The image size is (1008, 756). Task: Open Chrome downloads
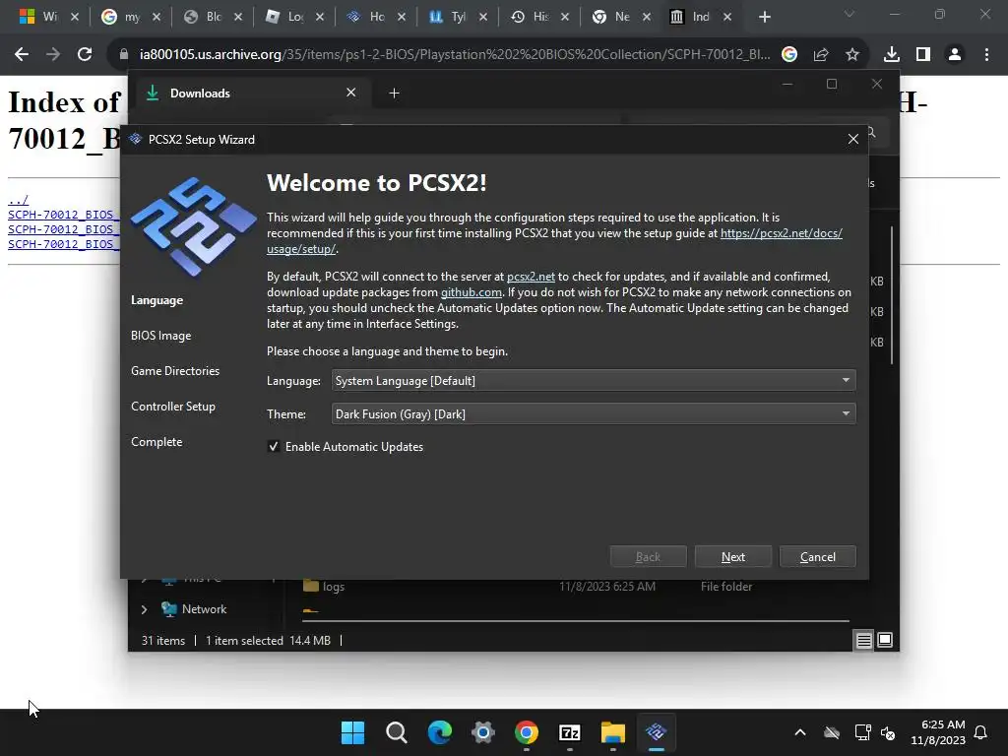coord(892,55)
